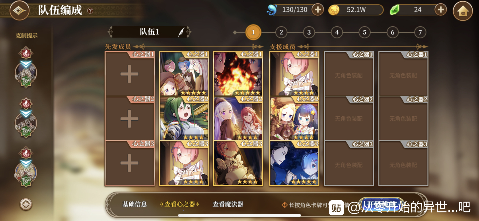479x221 pixels.
Task: Add green gems with the plus icon
Action: coord(441,10)
